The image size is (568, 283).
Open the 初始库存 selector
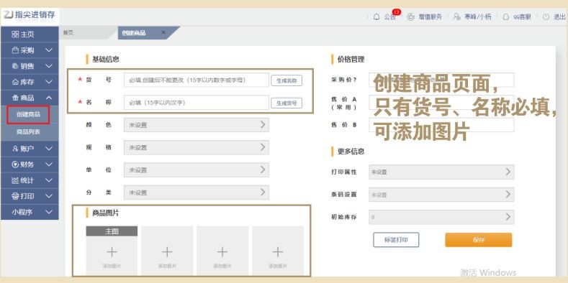click(441, 217)
